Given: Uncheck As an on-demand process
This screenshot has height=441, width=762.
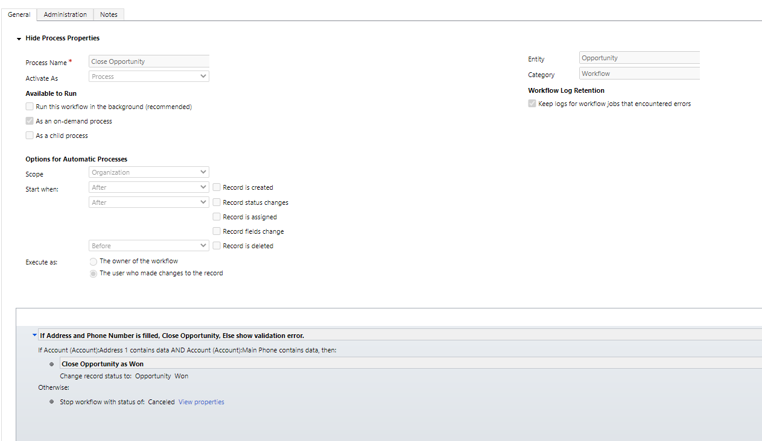Looking at the screenshot, I should click(x=29, y=120).
